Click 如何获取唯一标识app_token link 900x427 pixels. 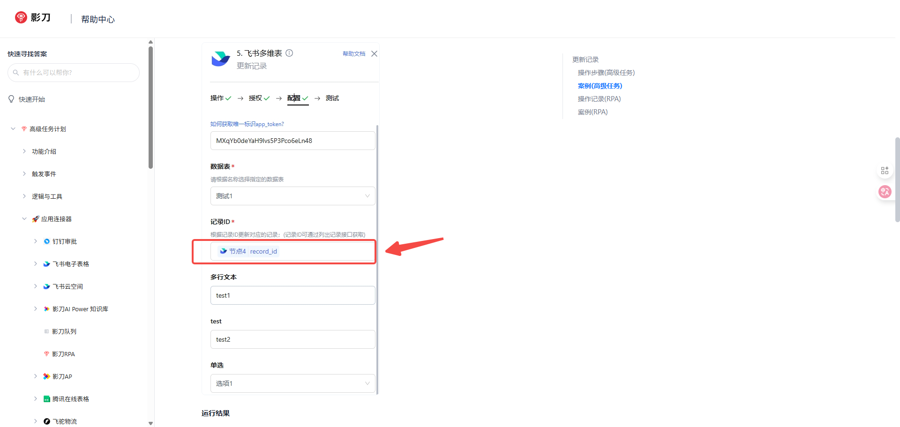point(247,124)
